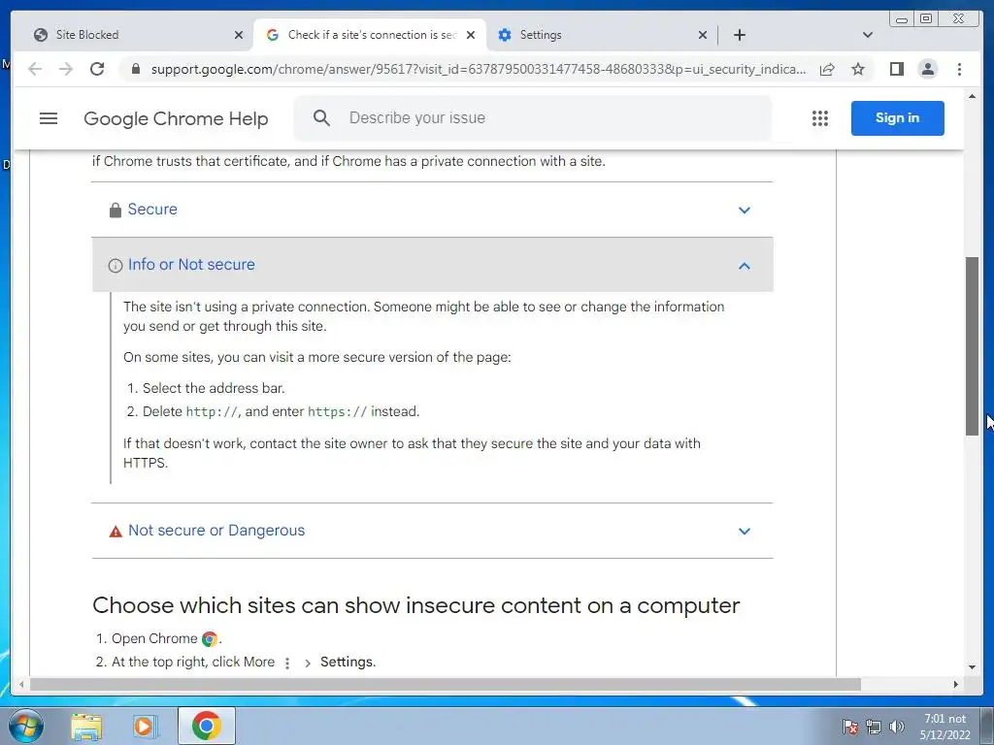Click the lock icon in address bar
The image size is (994, 745).
(135, 69)
